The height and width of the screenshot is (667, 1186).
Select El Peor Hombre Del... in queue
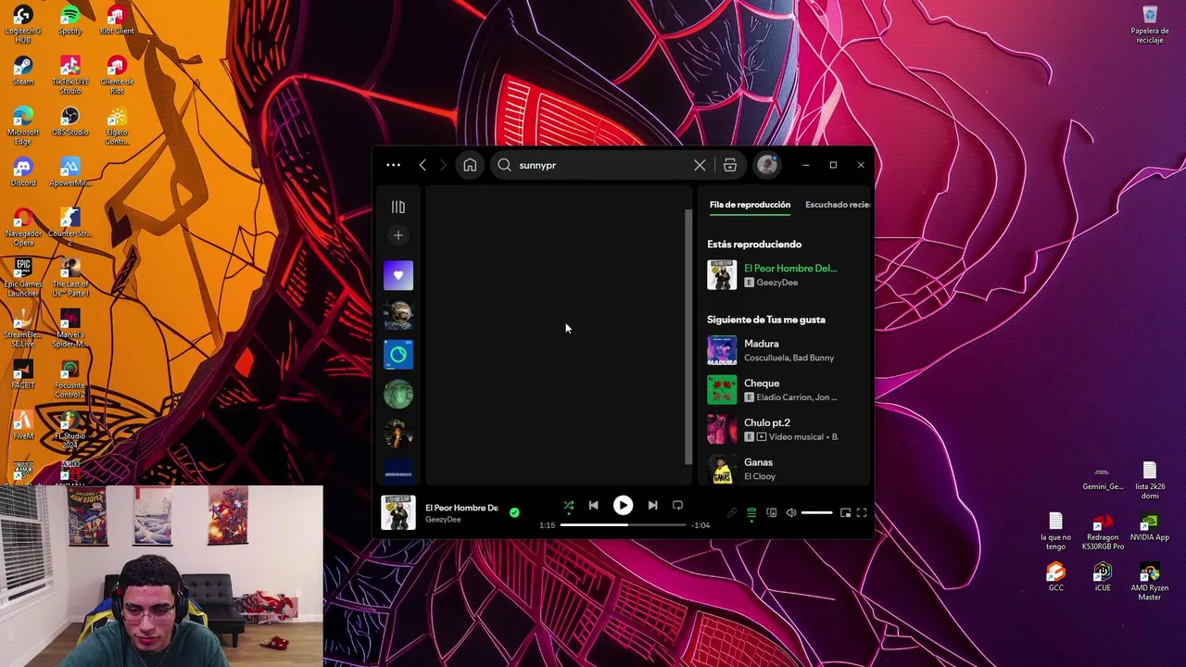tap(790, 269)
